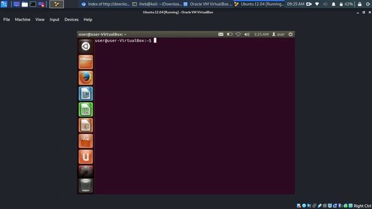Open LibreOffice Impress from launcher
The height and width of the screenshot is (209, 372).
pos(85,125)
